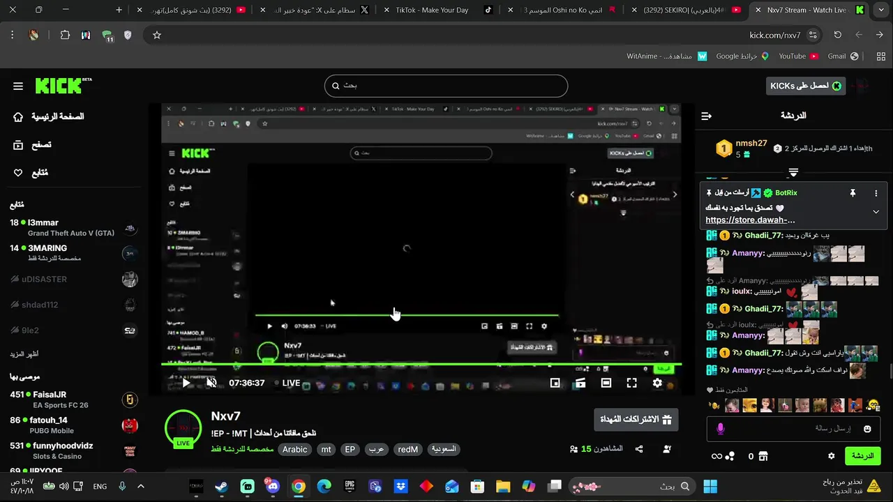Image resolution: width=893 pixels, height=502 pixels.
Task: Open the store.dawah link
Action: point(750,220)
